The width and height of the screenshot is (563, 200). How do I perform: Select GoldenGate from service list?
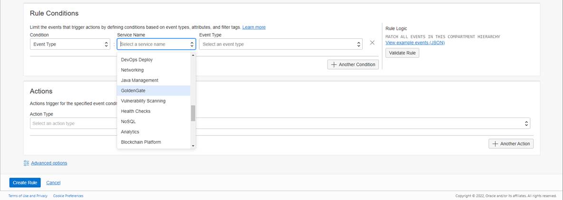click(133, 91)
